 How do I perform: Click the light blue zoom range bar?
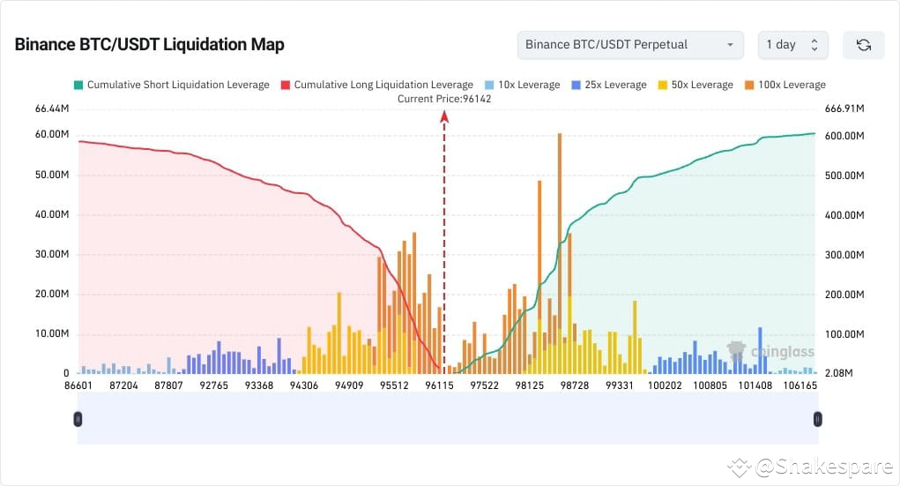coord(448,418)
